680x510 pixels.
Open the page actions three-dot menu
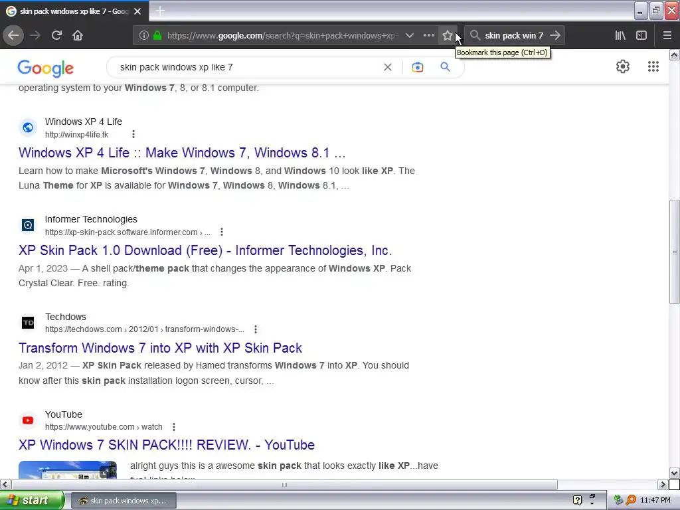click(428, 36)
